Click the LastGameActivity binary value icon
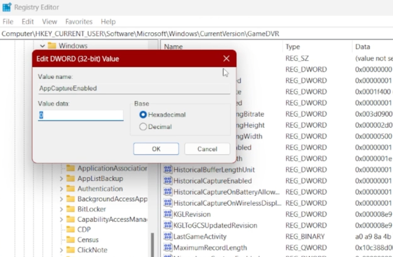393x257 pixels. (x=168, y=236)
